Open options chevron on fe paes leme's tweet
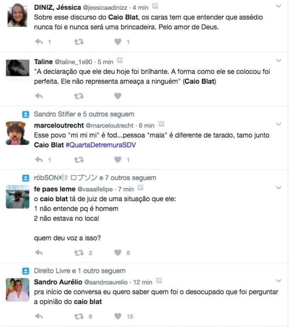 pyautogui.click(x=278, y=188)
